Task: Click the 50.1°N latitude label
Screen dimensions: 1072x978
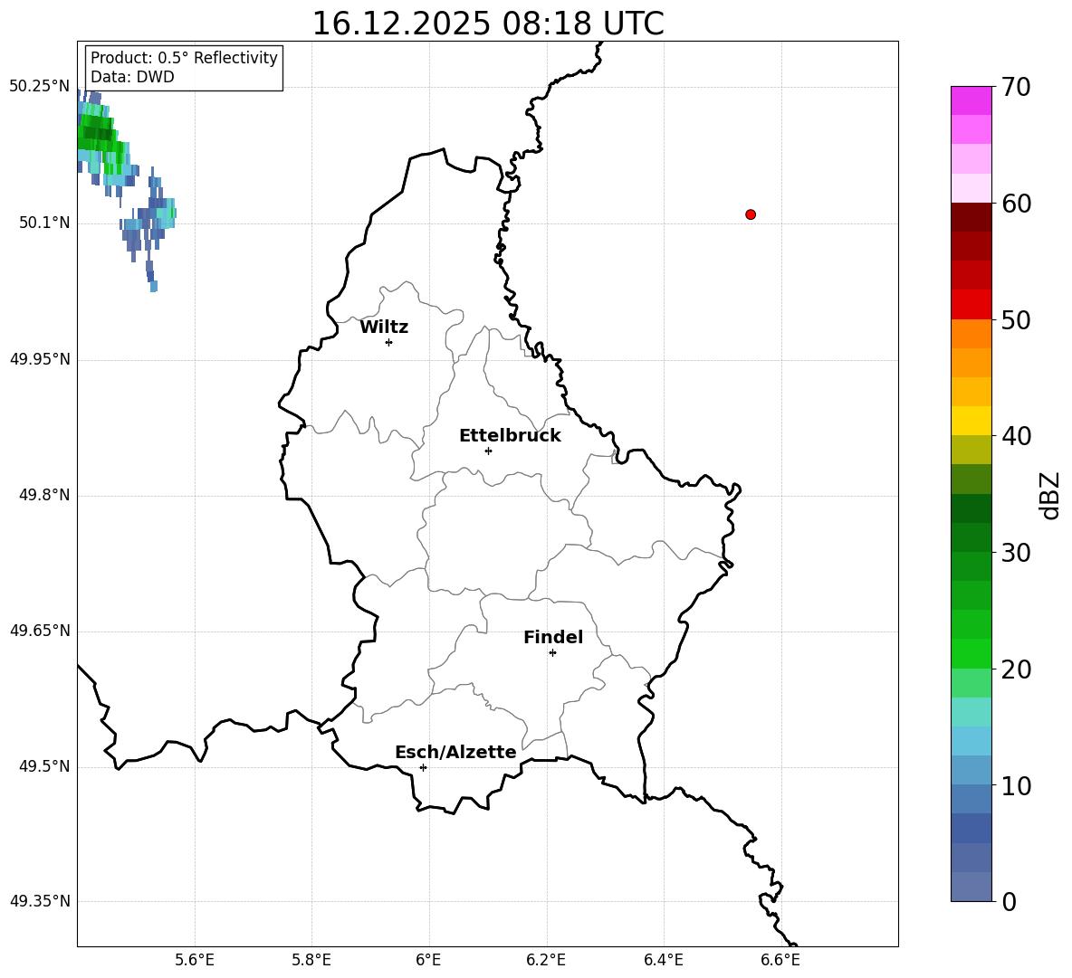Action: (44, 223)
